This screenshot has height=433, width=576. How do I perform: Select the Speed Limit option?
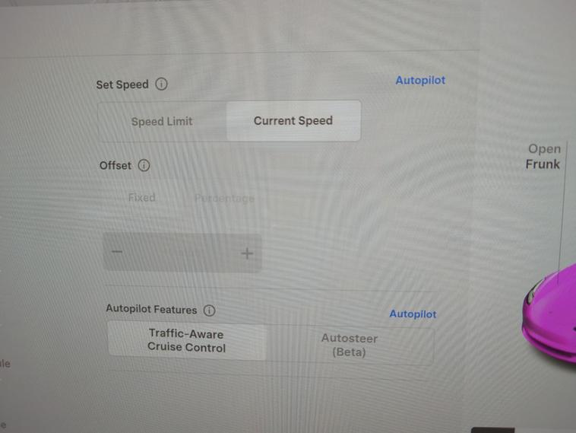tap(162, 122)
